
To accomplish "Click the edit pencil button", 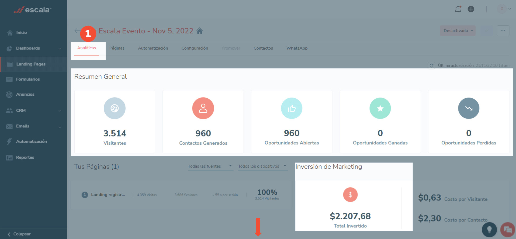I will tap(487, 31).
